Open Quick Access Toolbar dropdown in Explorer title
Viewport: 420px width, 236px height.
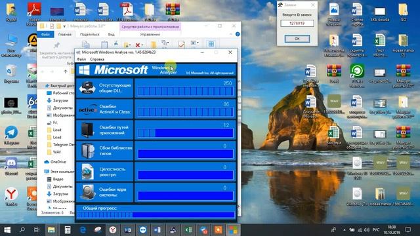(64, 26)
